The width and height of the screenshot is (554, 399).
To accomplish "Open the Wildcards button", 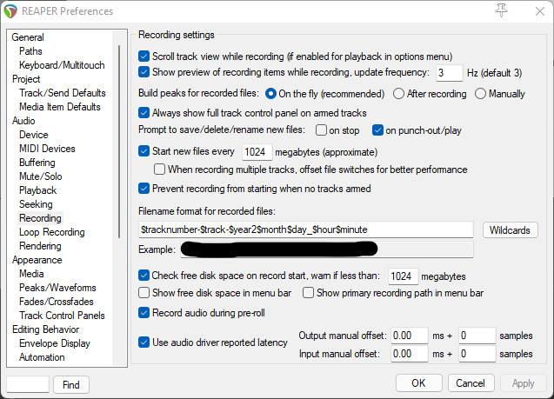I will coord(510,230).
